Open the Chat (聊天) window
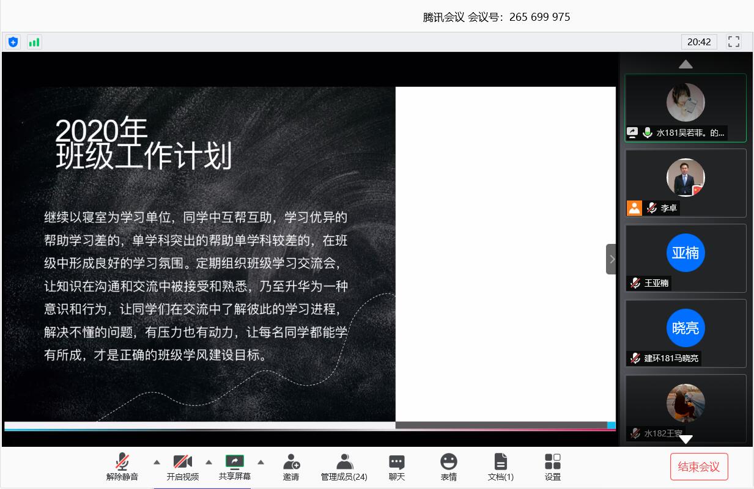This screenshot has height=489, width=754. [397, 467]
